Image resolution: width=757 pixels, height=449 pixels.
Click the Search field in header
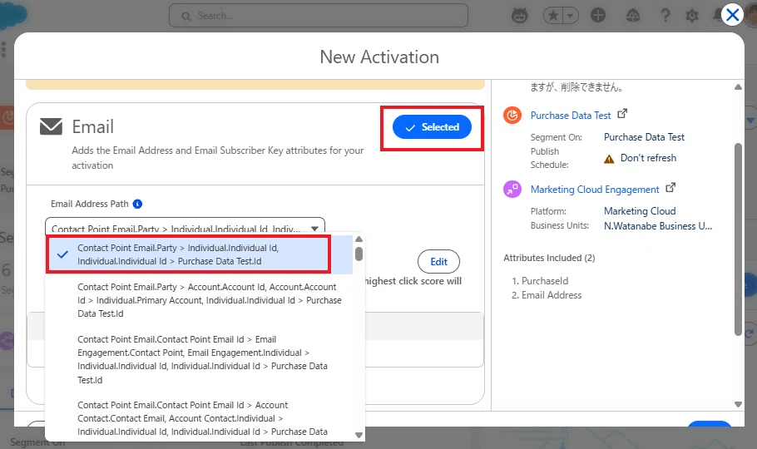[318, 16]
